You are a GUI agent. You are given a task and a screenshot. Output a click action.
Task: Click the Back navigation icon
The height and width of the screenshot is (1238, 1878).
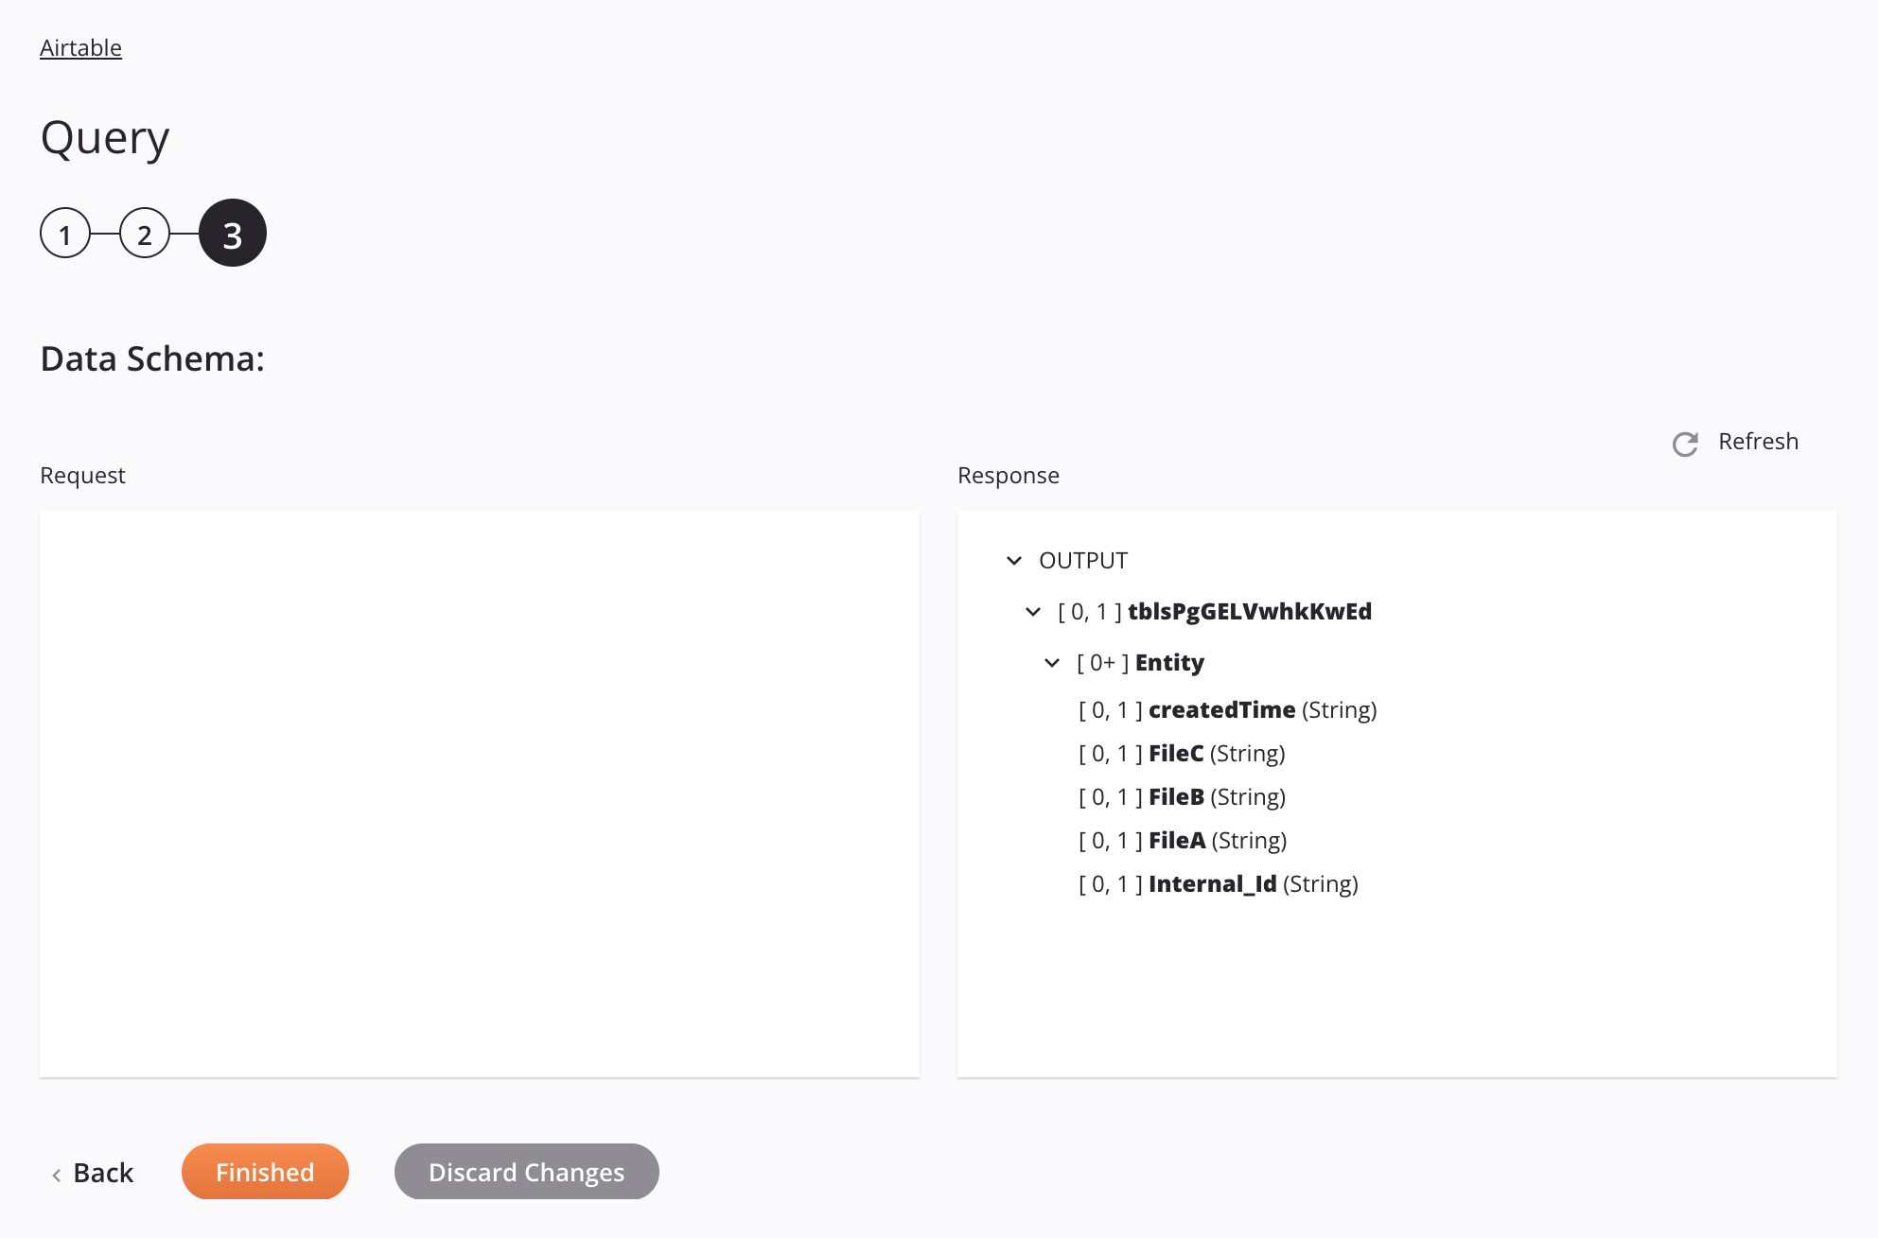pos(57,1173)
